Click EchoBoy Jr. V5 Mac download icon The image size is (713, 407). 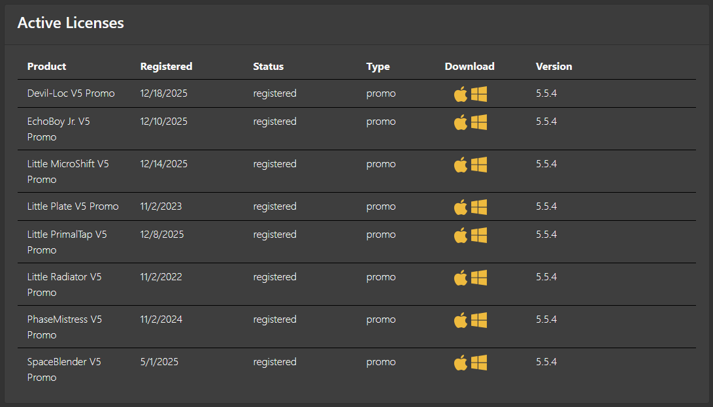click(461, 122)
